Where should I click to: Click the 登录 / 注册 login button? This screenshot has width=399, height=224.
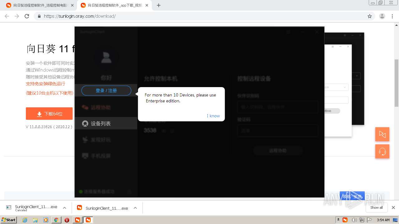coord(106,91)
